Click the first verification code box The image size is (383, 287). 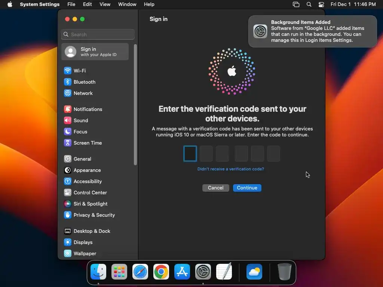click(190, 154)
